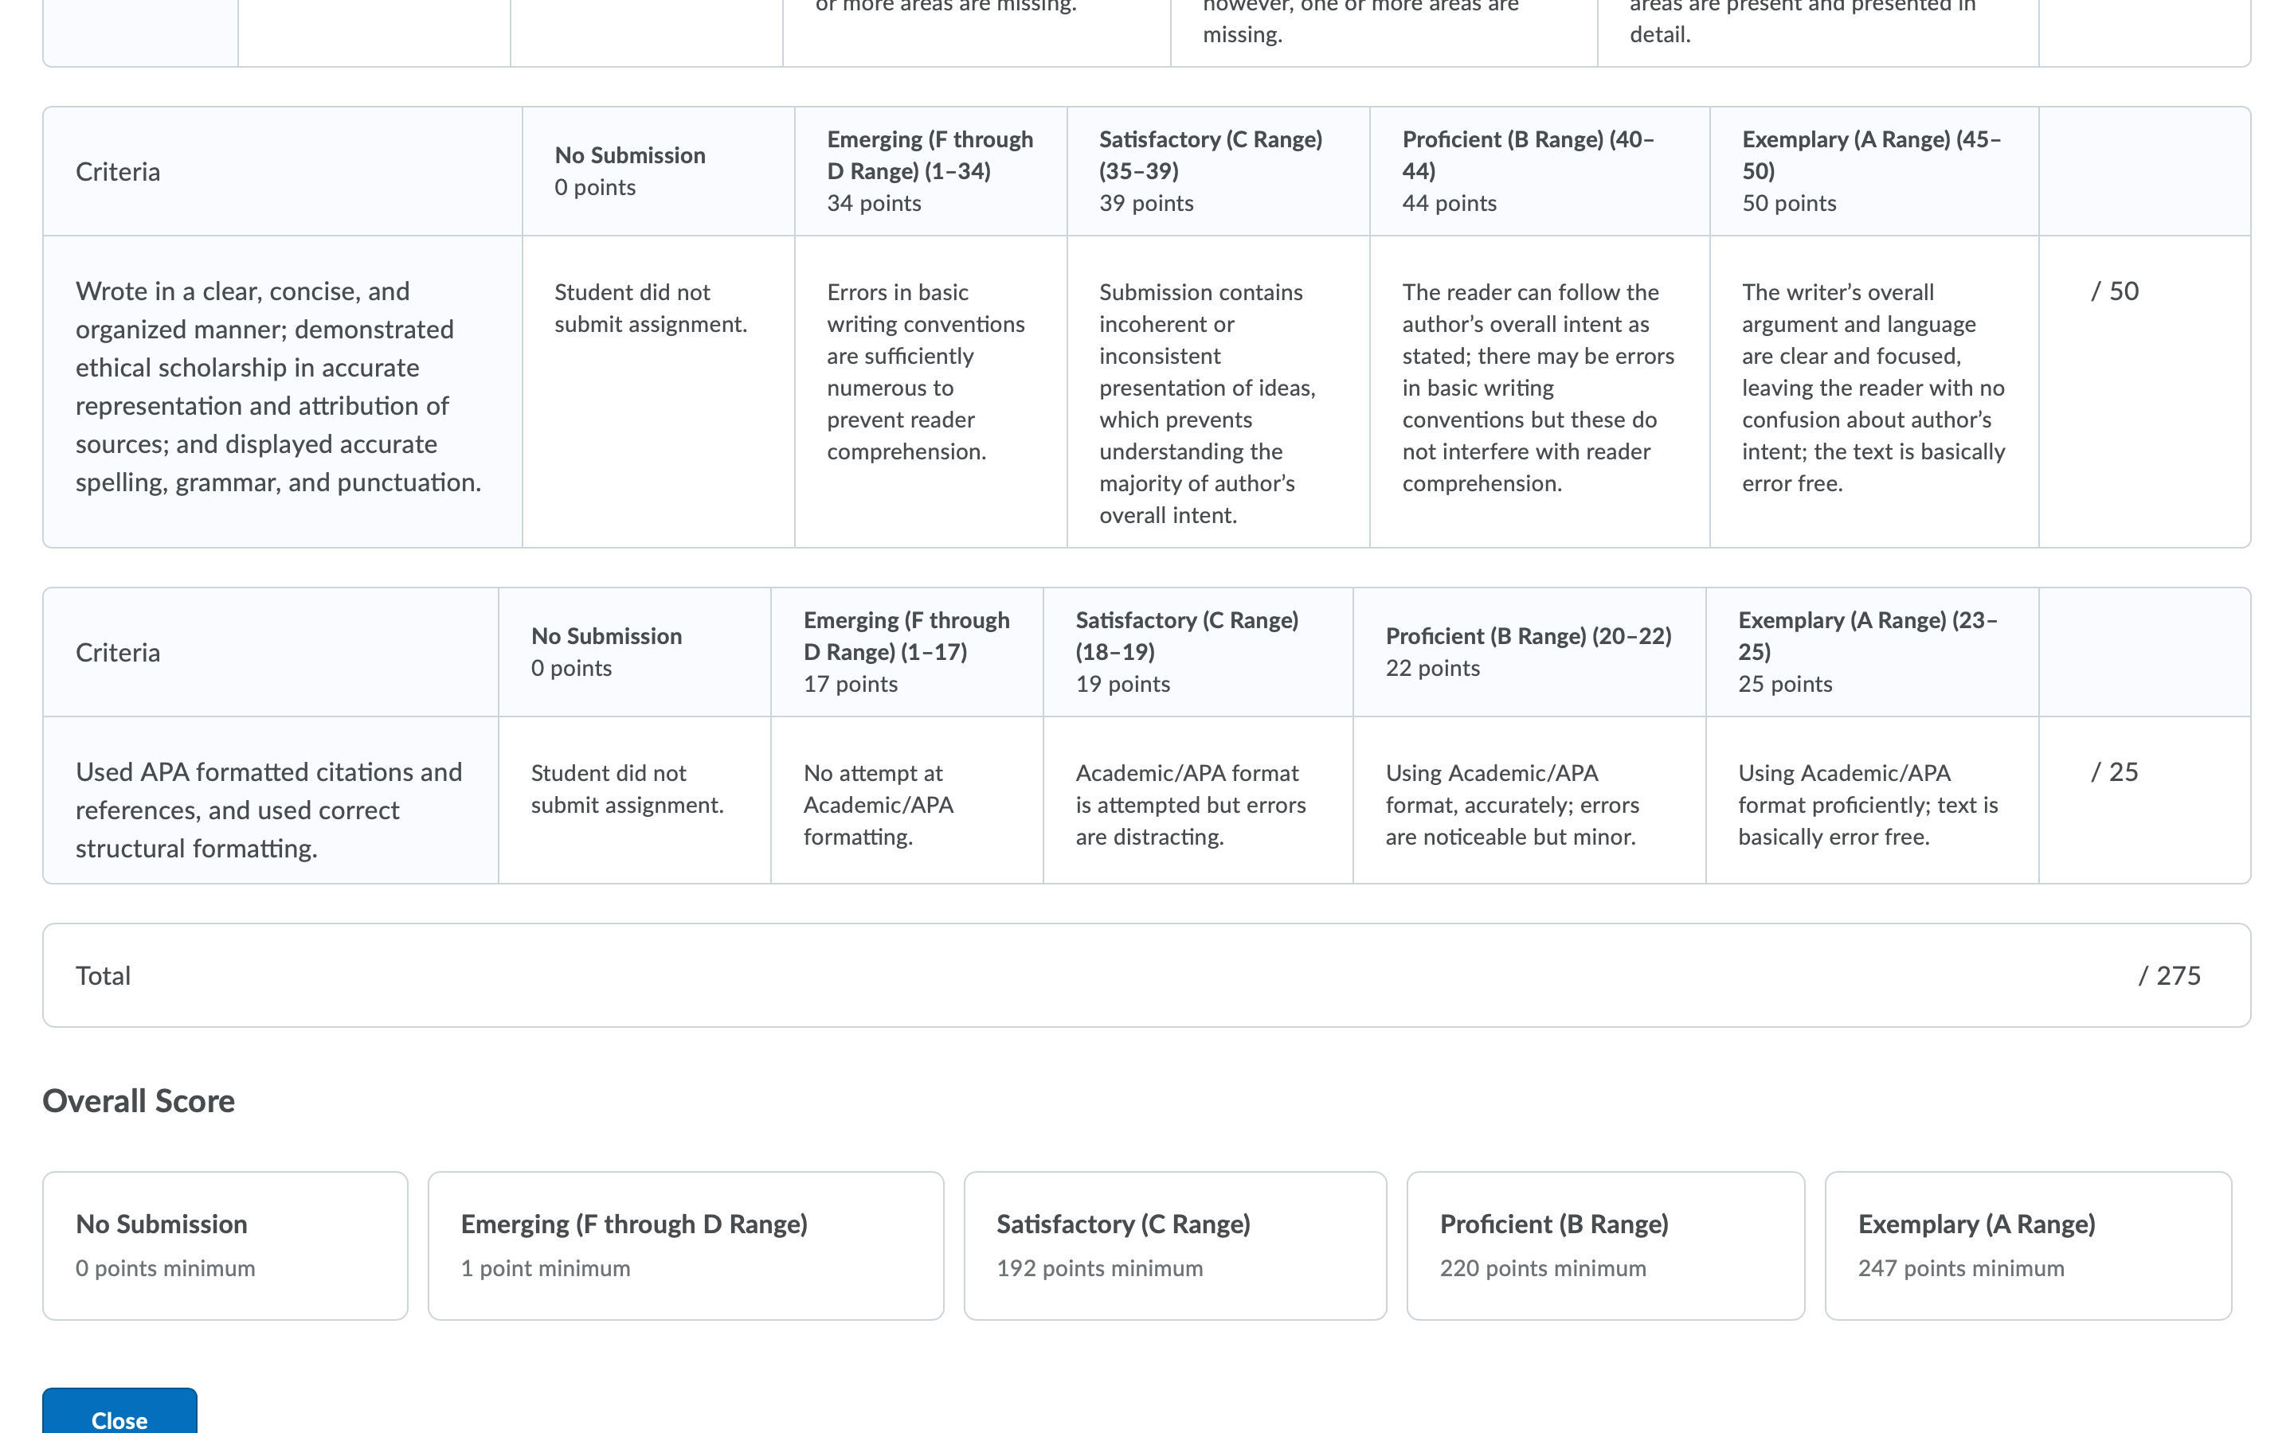Viewport: 2294px width, 1433px height.
Task: Select the APA Proficient 22 points header
Action: click(x=1529, y=652)
